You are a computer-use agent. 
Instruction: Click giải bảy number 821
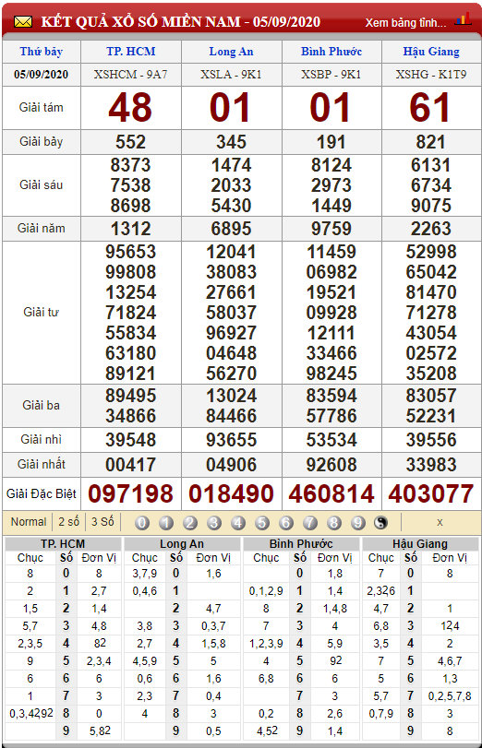pos(431,142)
